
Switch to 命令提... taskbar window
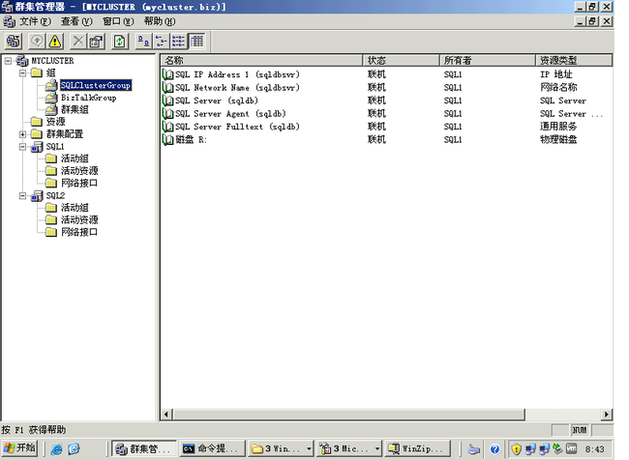pos(213,448)
